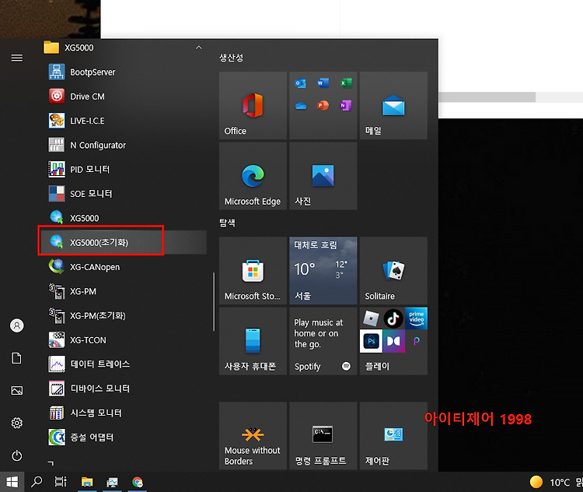583x492 pixels.
Task: Click the app list scrollbar thumb
Action: click(x=214, y=302)
